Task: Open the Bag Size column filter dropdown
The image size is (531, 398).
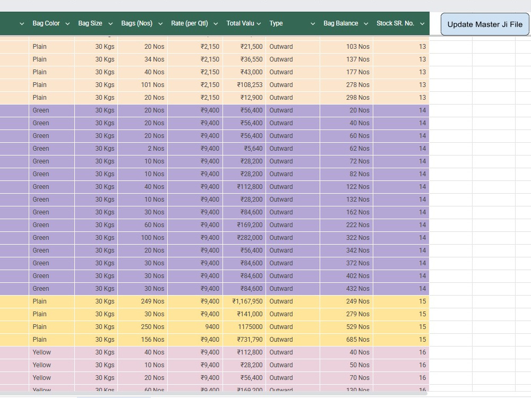Action: [110, 24]
